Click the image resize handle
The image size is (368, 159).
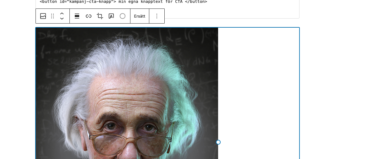click(x=218, y=142)
